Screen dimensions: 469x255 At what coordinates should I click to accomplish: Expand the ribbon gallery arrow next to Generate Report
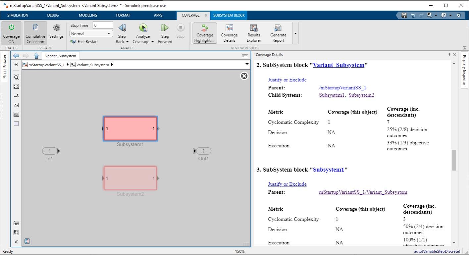click(295, 33)
